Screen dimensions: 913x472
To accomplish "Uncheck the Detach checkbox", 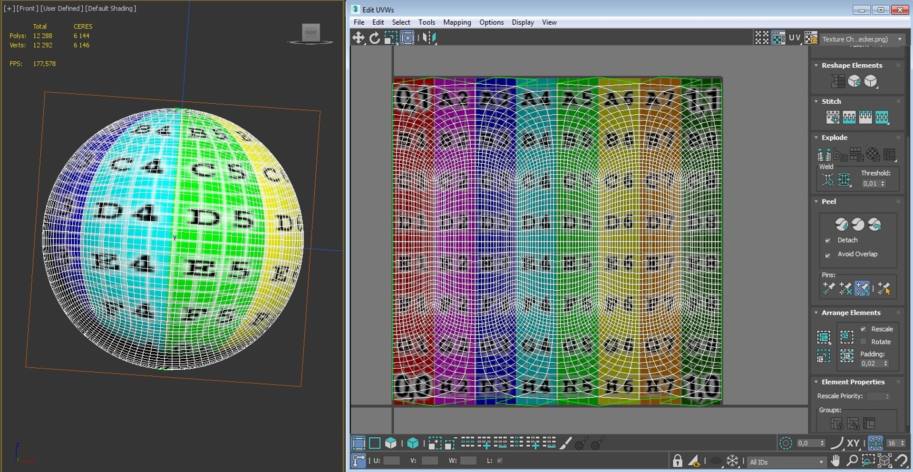I will click(x=828, y=240).
